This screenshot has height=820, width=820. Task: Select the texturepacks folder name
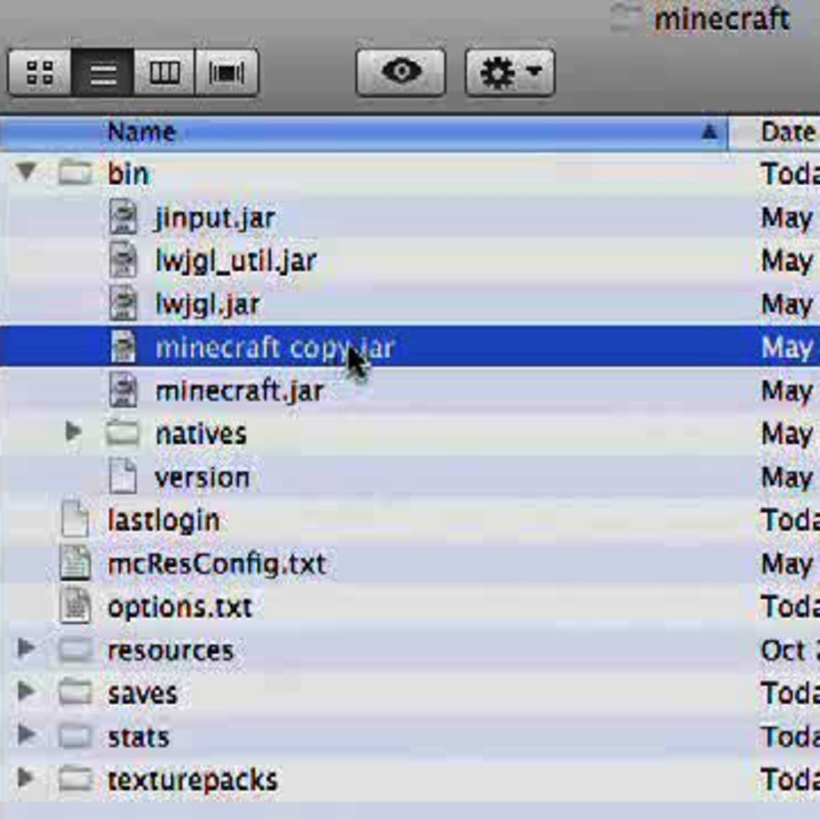point(193,780)
